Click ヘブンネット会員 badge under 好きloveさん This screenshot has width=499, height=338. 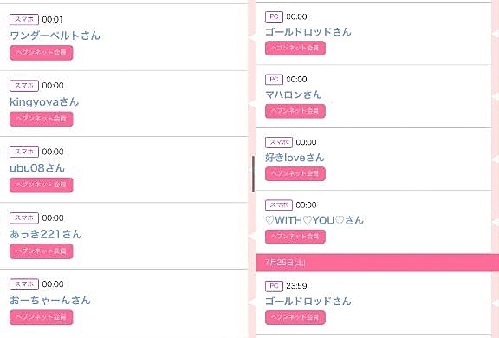coord(295,173)
